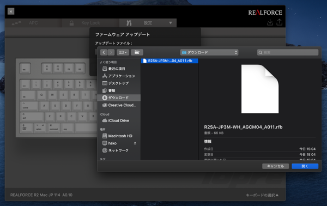Open the 設定 tab in REALFORCE
This screenshot has height=206, width=327.
(x=148, y=23)
